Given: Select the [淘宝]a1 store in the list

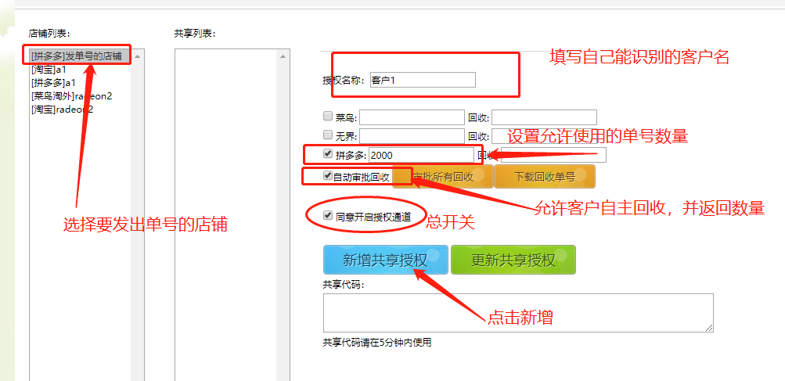Looking at the screenshot, I should tap(49, 70).
